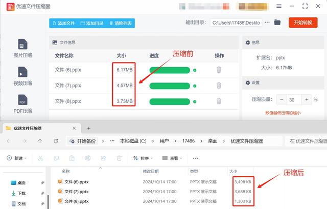Sort by 类型 column header
The width and height of the screenshot is (327, 209).
pyautogui.click(x=194, y=172)
